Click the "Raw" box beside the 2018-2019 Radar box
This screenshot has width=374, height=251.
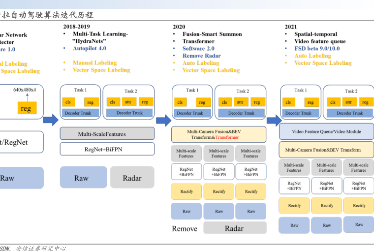[84, 177]
